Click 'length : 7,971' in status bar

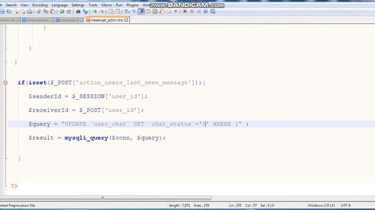179,205
